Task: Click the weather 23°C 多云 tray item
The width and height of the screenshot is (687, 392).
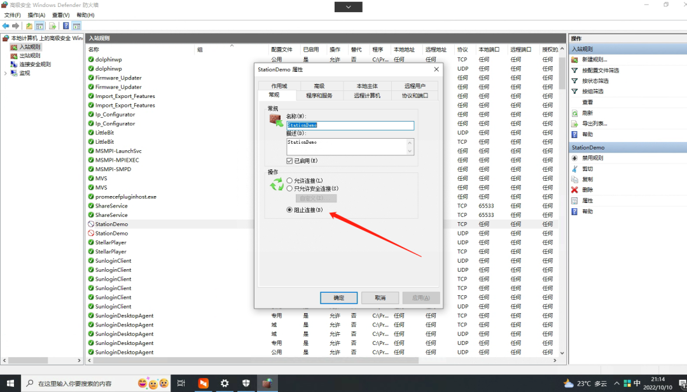Action: pos(585,384)
